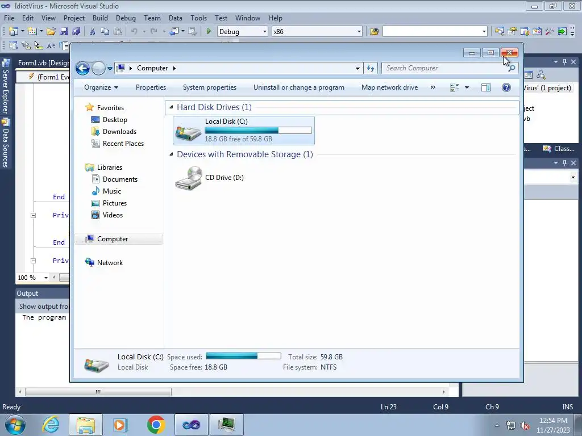Save the file with the floppy icon
The width and height of the screenshot is (582, 436).
(64, 32)
